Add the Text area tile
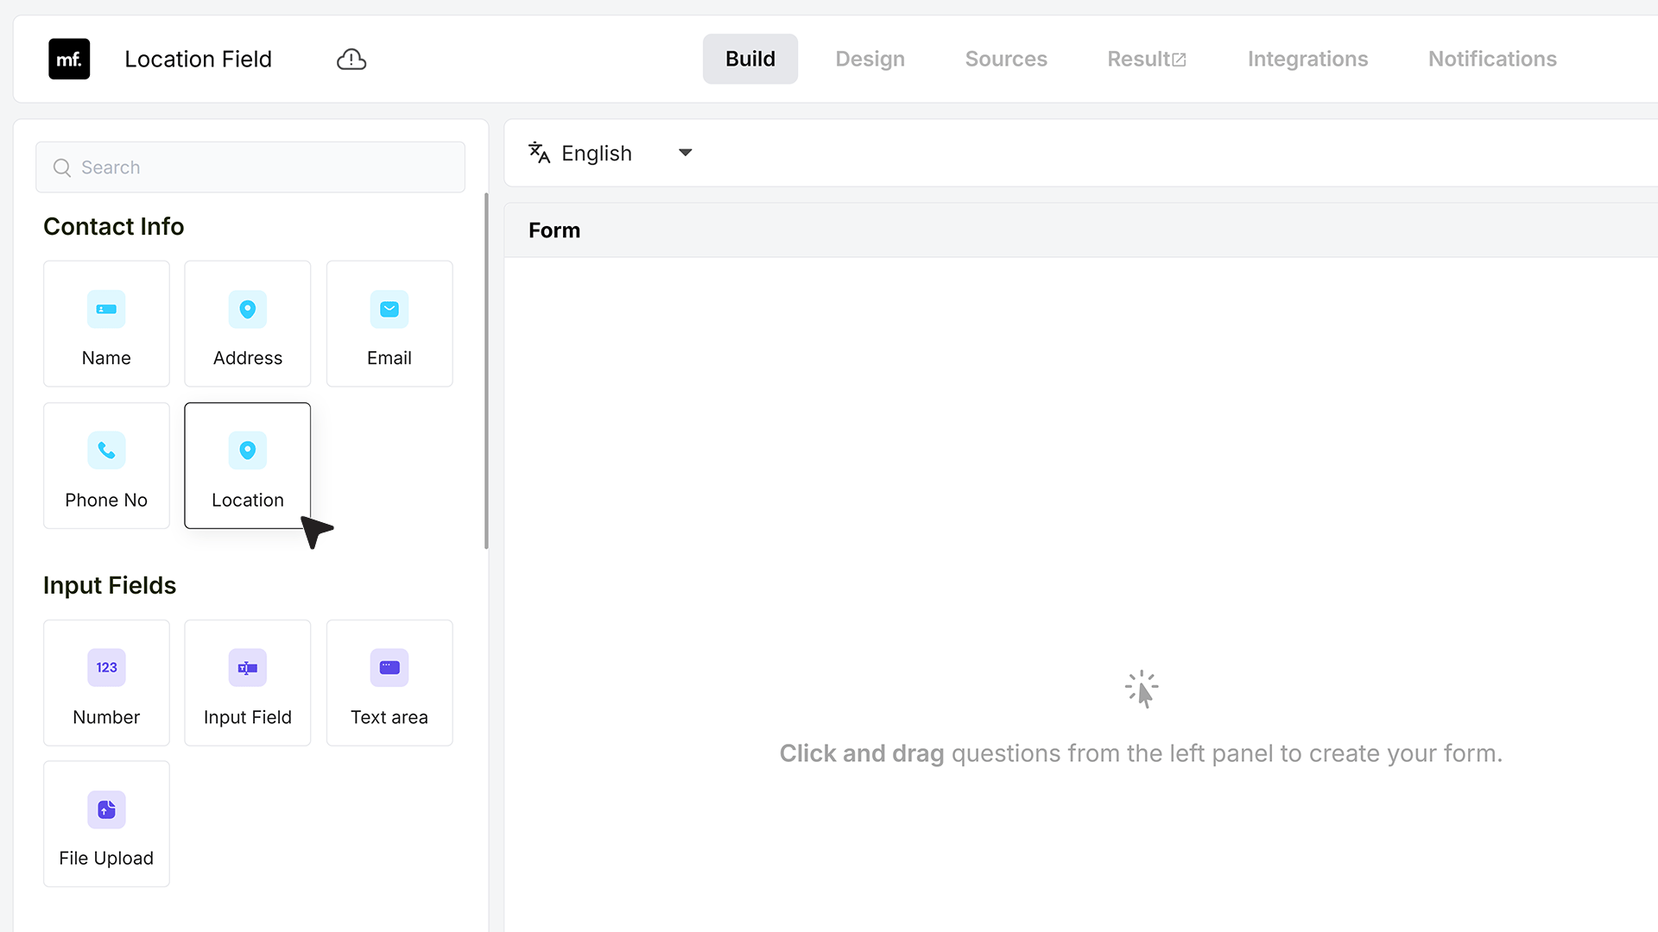The height and width of the screenshot is (932, 1658). click(389, 683)
